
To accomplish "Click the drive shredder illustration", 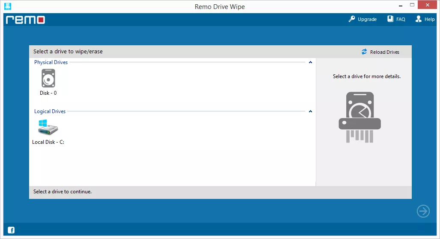I will (360, 116).
